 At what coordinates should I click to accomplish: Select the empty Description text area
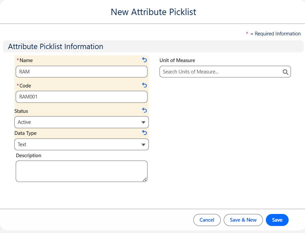[81, 171]
